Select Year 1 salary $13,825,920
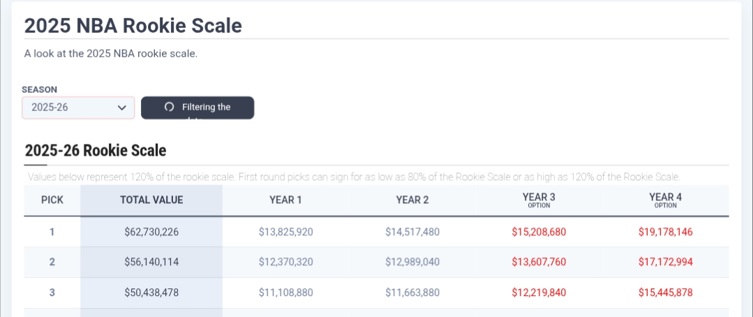753x317 pixels. click(x=285, y=232)
